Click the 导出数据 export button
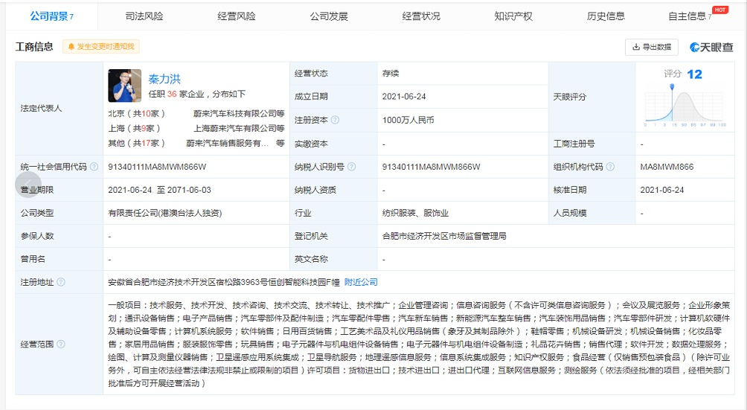Image resolution: width=747 pixels, height=410 pixels. (651, 47)
